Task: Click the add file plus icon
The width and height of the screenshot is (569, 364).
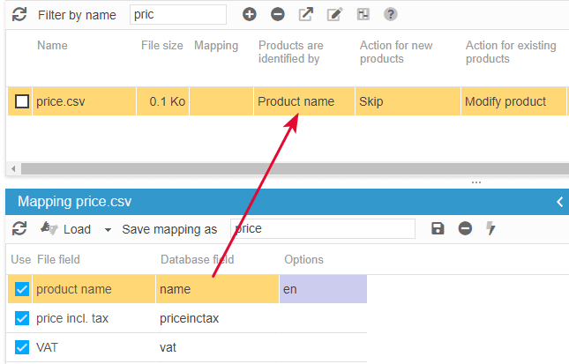Action: pyautogui.click(x=250, y=15)
